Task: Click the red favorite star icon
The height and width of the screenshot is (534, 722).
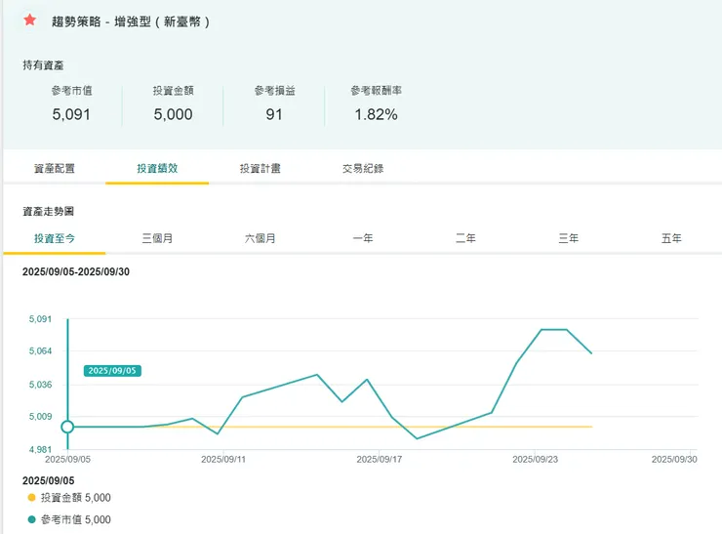Action: [30, 20]
